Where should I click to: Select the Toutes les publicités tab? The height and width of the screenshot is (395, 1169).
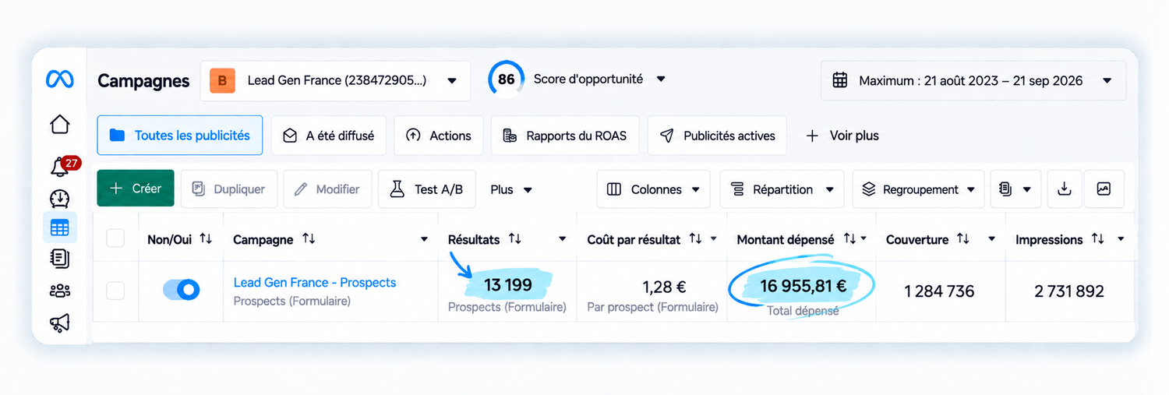180,136
